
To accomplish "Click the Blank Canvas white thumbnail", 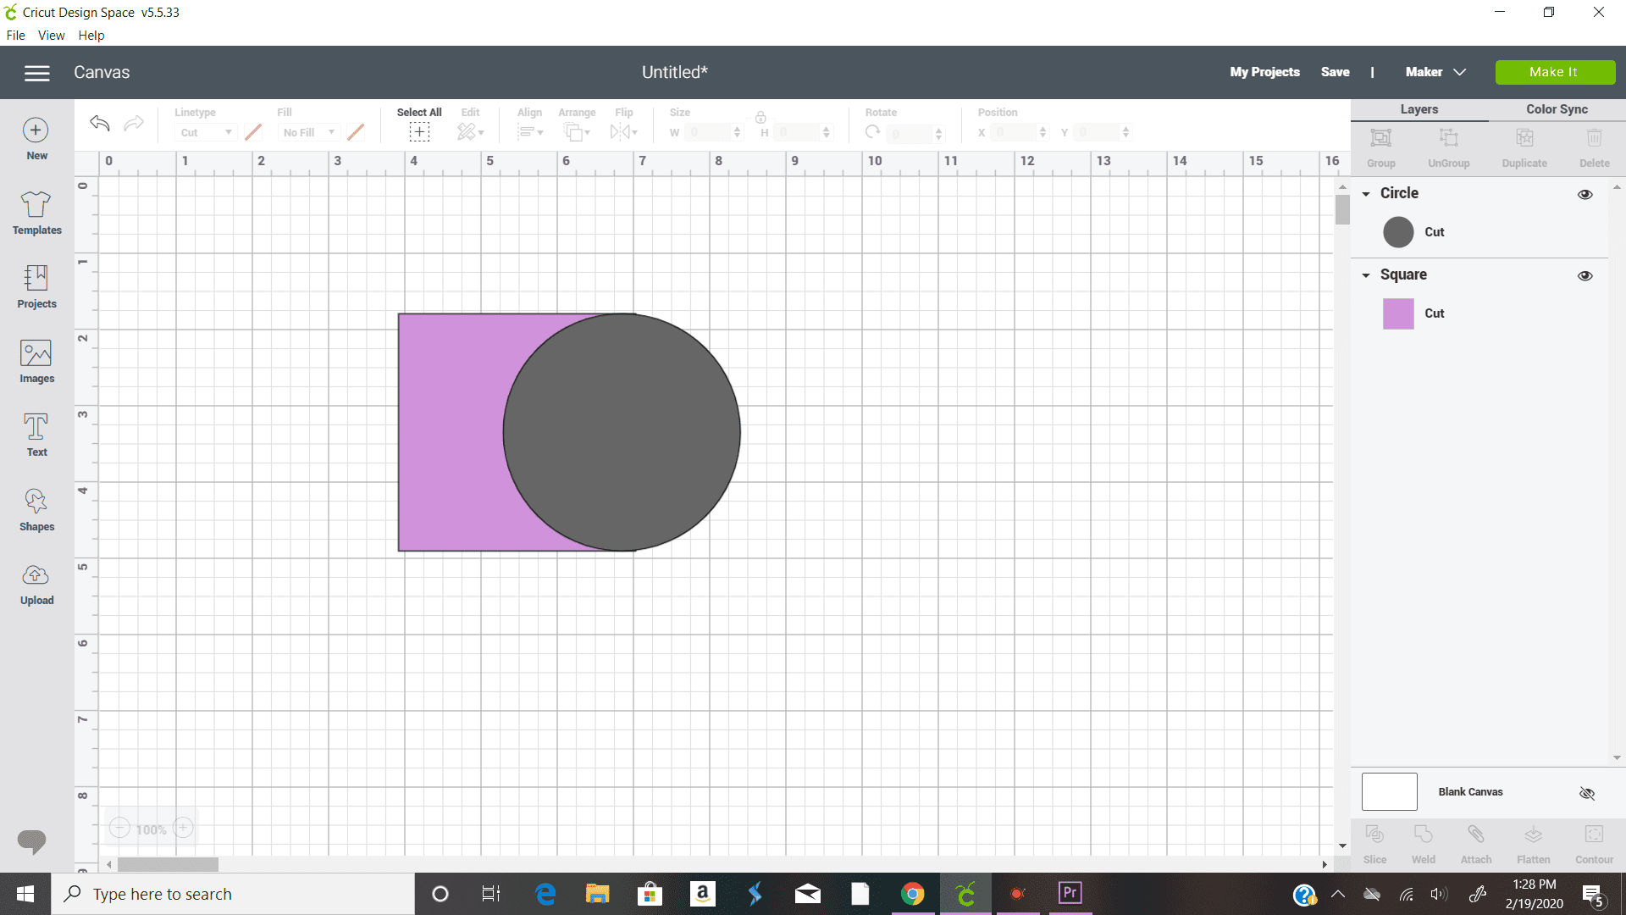I will pyautogui.click(x=1389, y=791).
